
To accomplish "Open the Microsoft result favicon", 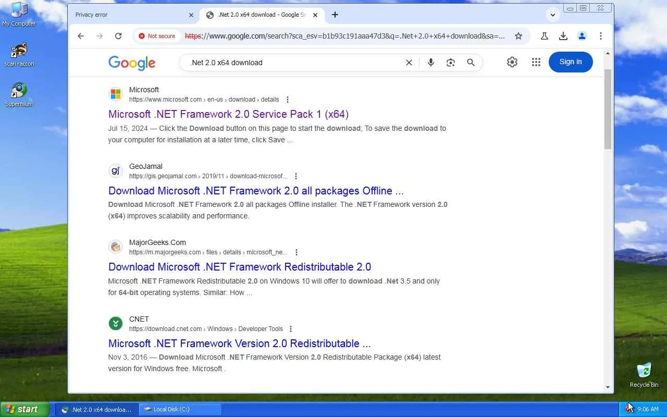I will pyautogui.click(x=116, y=94).
